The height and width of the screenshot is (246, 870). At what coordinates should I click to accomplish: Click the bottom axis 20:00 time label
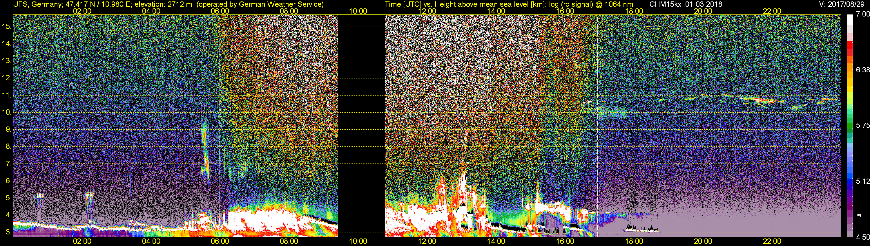tap(703, 241)
